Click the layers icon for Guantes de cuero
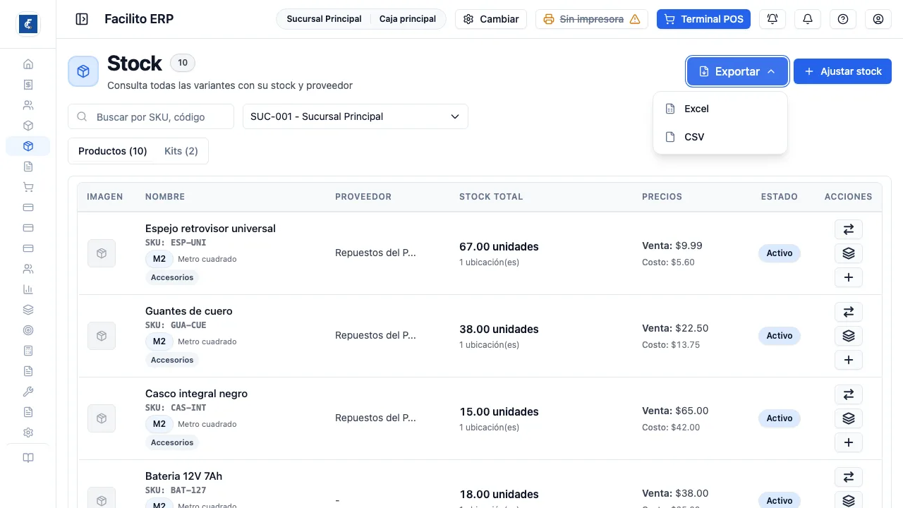903x508 pixels. (849, 336)
